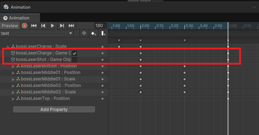Image resolution: width=259 pixels, height=135 pixels.
Task: Go to the next keyframe
Action: [62, 26]
